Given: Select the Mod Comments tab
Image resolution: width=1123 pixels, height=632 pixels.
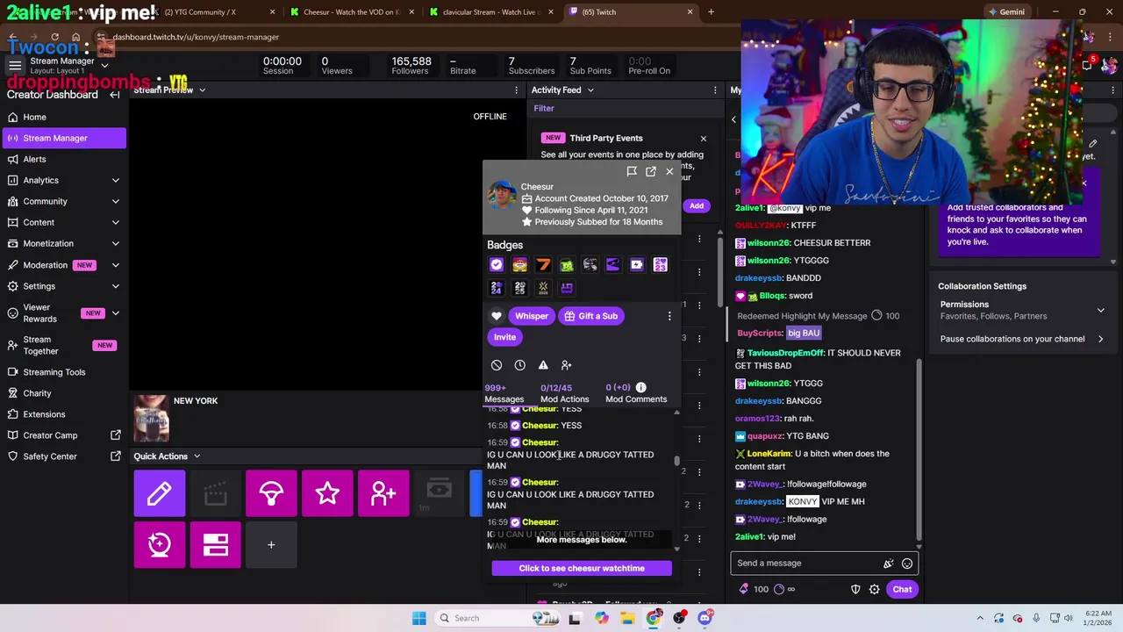Looking at the screenshot, I should 636,393.
